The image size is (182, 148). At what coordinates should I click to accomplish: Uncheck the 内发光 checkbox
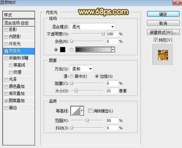pos(6,51)
